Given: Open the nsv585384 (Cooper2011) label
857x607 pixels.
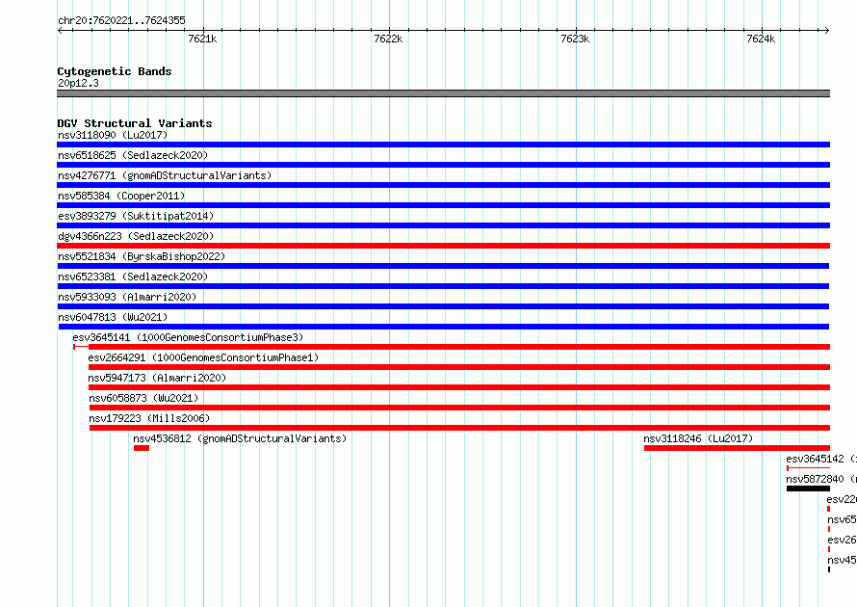Looking at the screenshot, I should coord(121,196).
